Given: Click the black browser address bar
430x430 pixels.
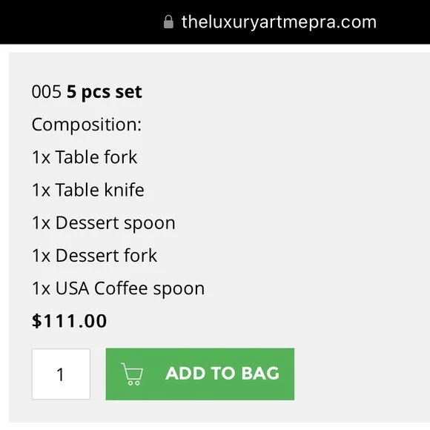Looking at the screenshot, I should point(215,22).
